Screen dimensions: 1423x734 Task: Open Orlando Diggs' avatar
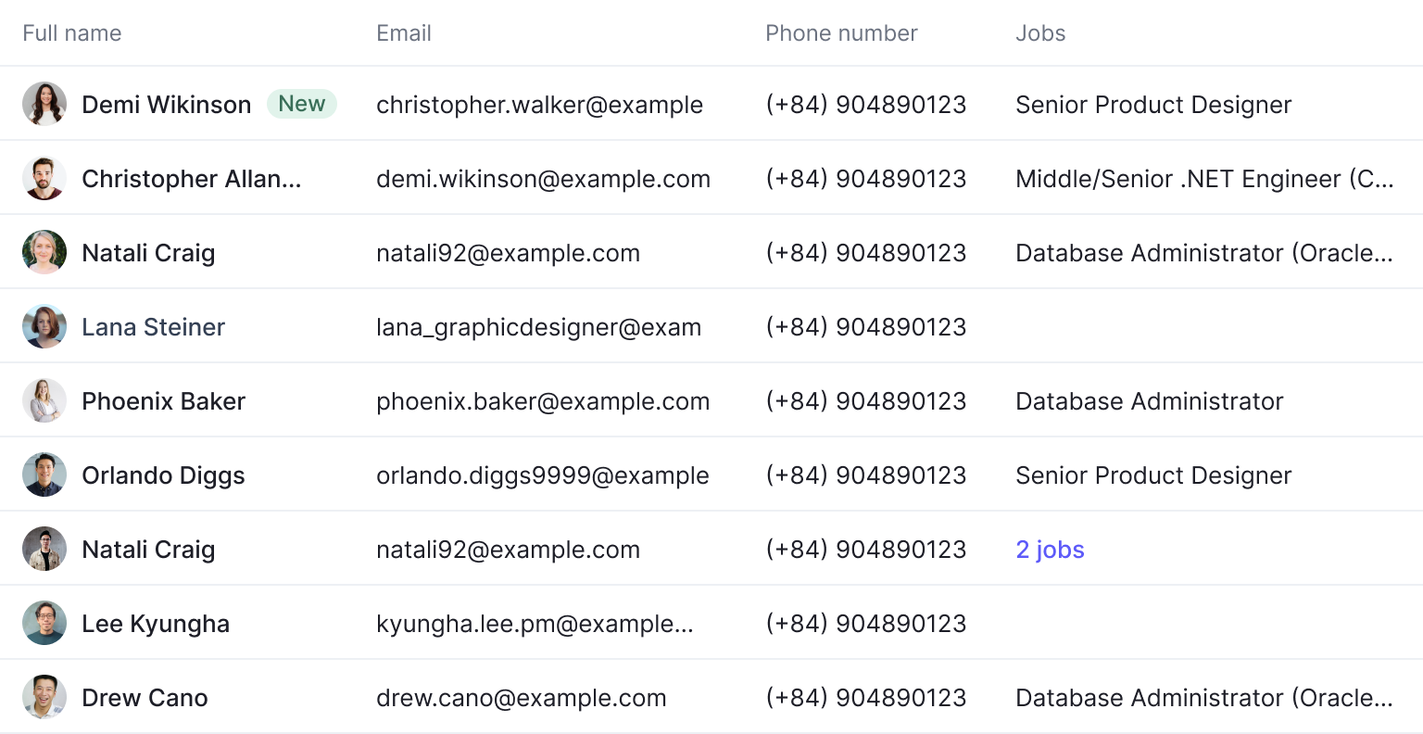coord(44,475)
